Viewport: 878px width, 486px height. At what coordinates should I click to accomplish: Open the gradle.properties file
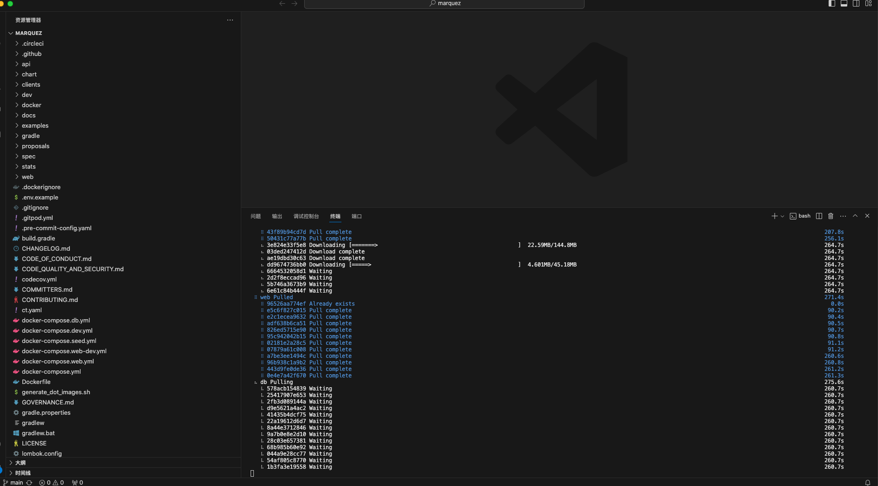(x=123, y=412)
